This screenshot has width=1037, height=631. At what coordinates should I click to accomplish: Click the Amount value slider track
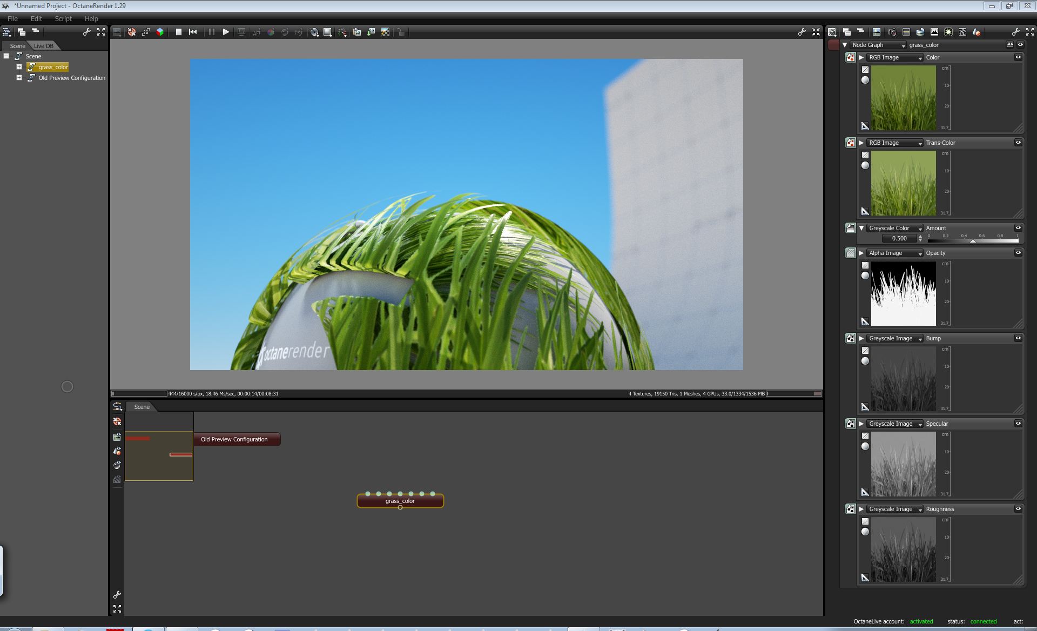973,241
